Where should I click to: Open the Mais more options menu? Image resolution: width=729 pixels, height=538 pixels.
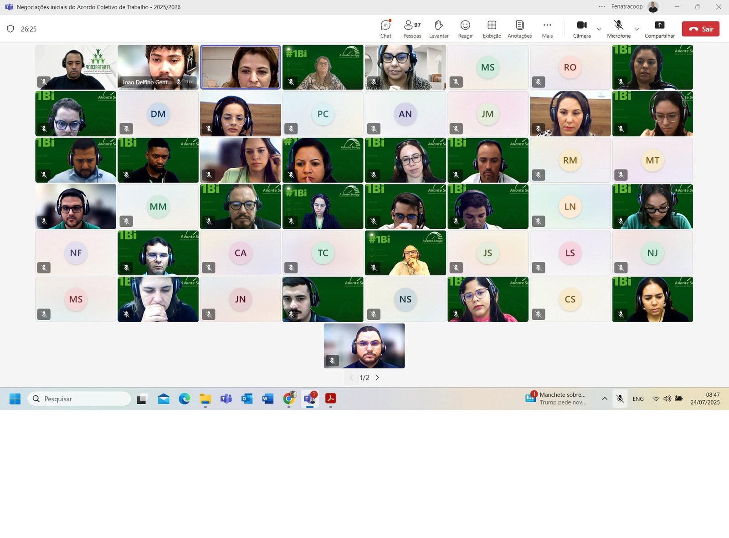pyautogui.click(x=547, y=29)
